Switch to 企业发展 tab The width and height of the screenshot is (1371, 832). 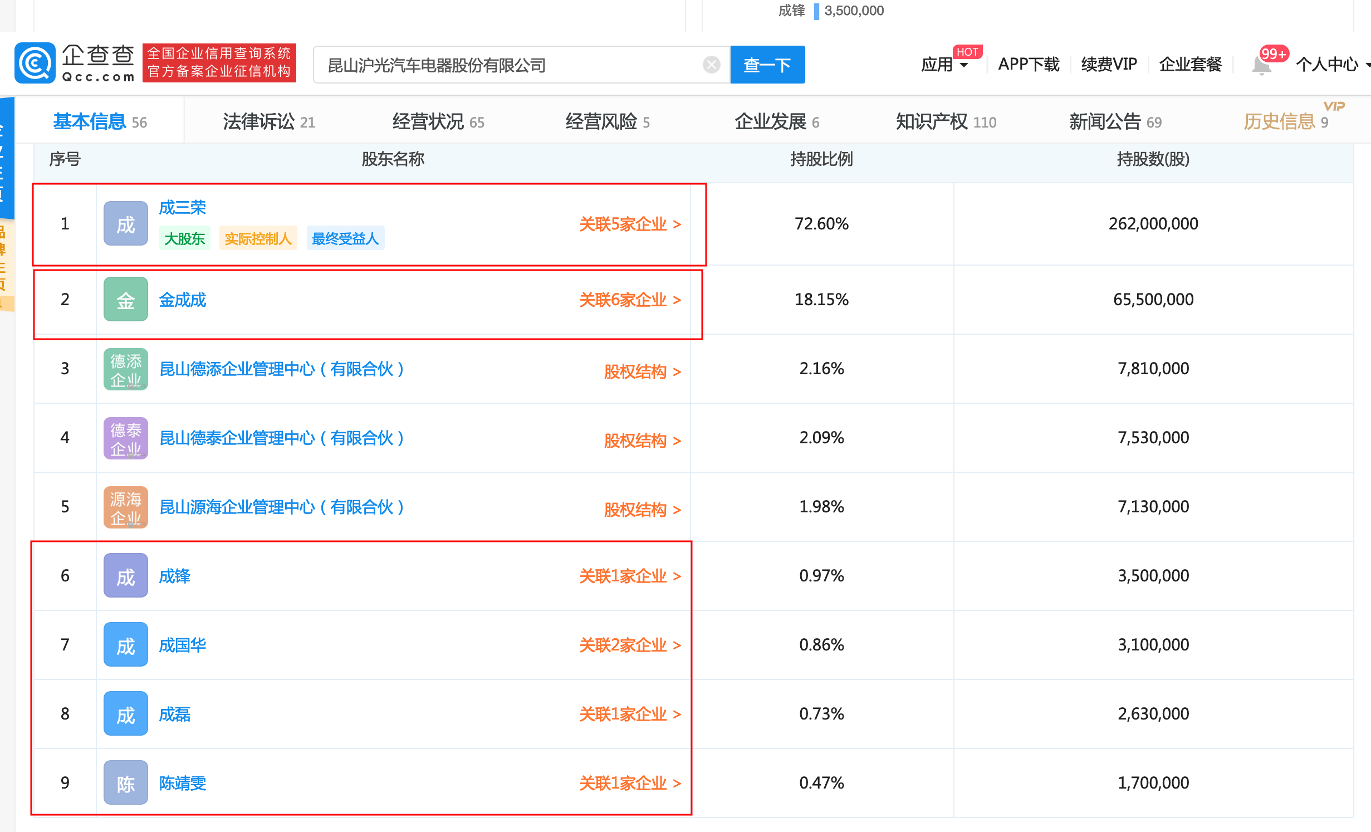tap(777, 121)
